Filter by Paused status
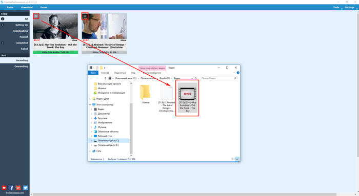 (15, 37)
